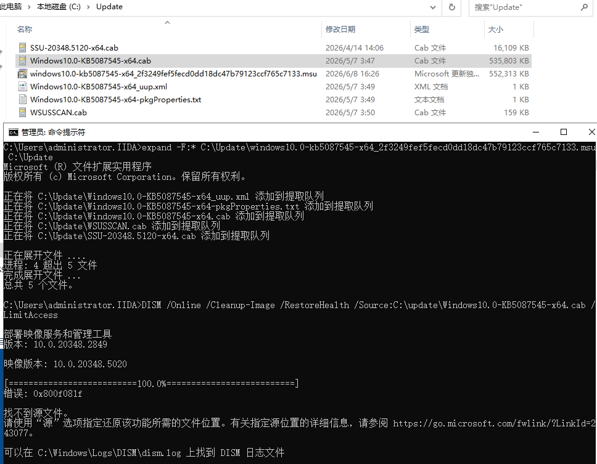Click 此电脑 in the address bar
This screenshot has height=464, width=597.
click(x=10, y=7)
